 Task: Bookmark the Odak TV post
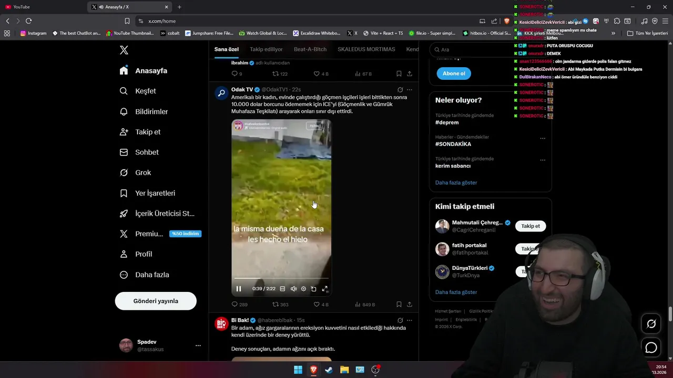399,304
